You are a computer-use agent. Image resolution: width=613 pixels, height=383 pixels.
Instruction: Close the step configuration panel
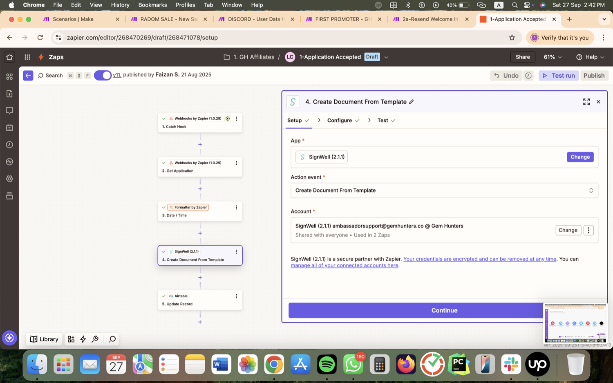click(598, 102)
